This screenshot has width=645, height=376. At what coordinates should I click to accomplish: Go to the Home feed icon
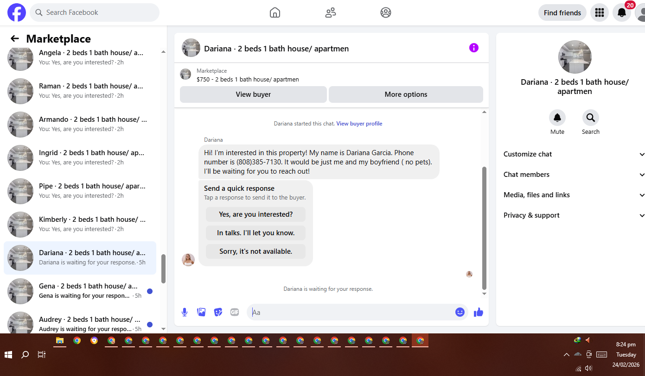point(275,13)
